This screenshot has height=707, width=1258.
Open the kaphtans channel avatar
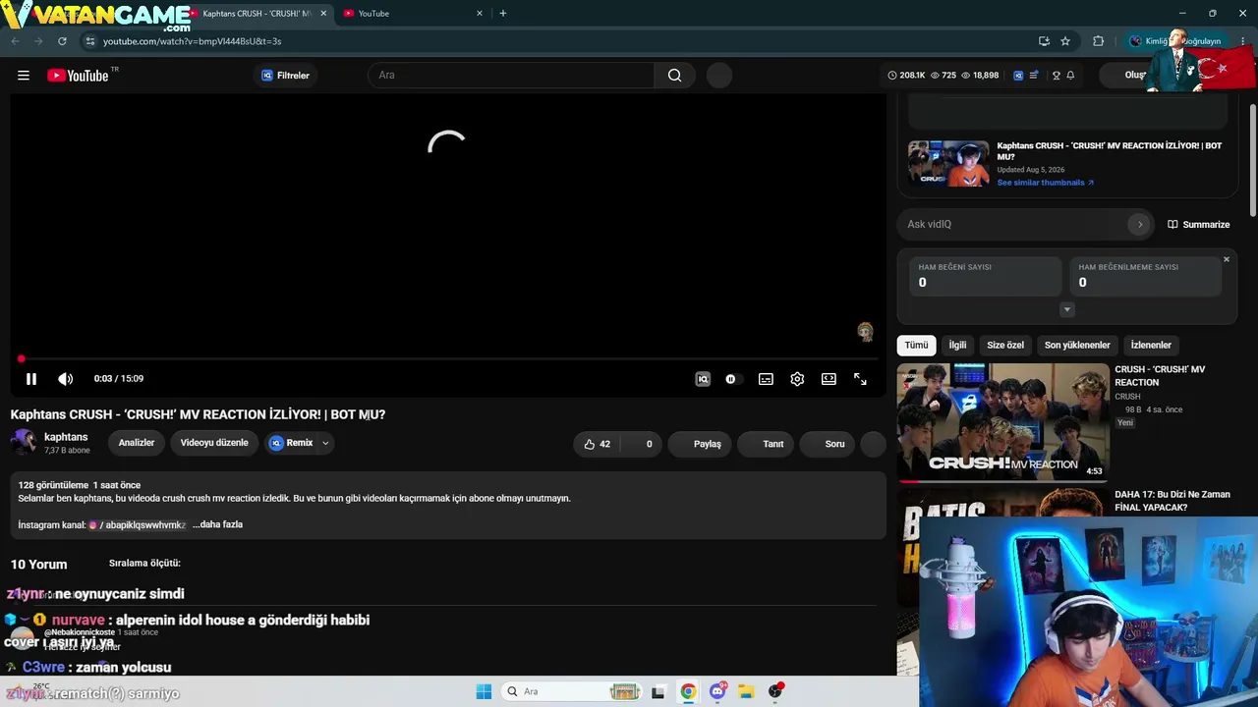point(24,443)
